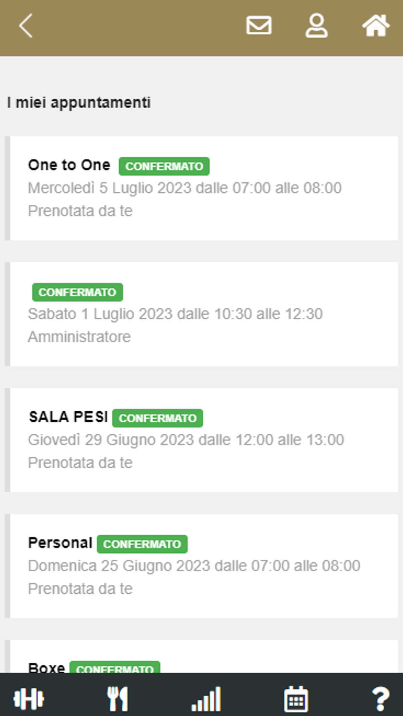Open the calendar bookings tab
Viewport: 403px width, 716px height.
(296, 698)
